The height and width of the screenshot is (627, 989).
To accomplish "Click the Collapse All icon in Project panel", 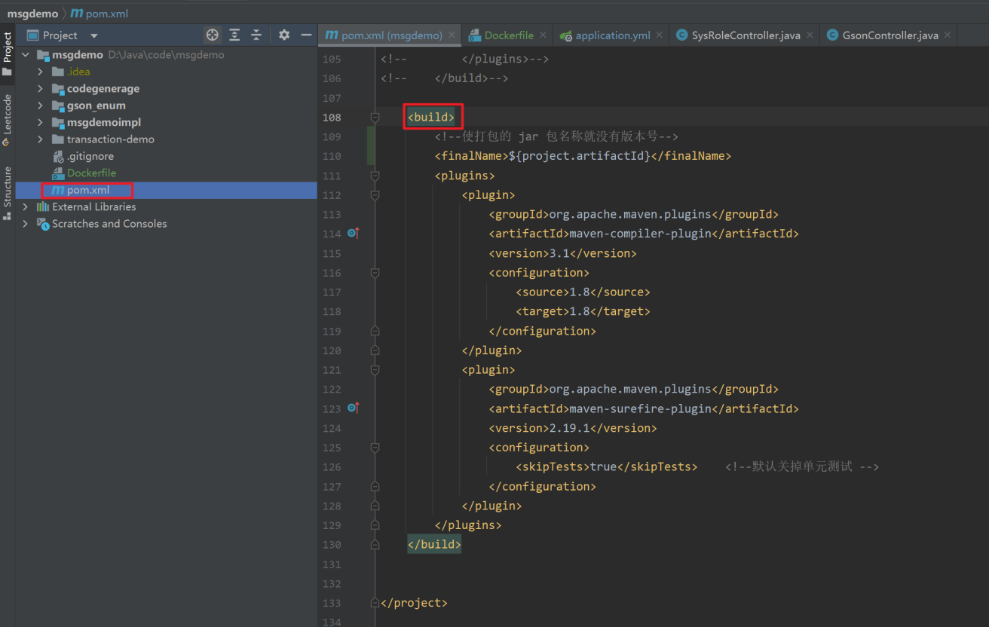I will [x=256, y=35].
